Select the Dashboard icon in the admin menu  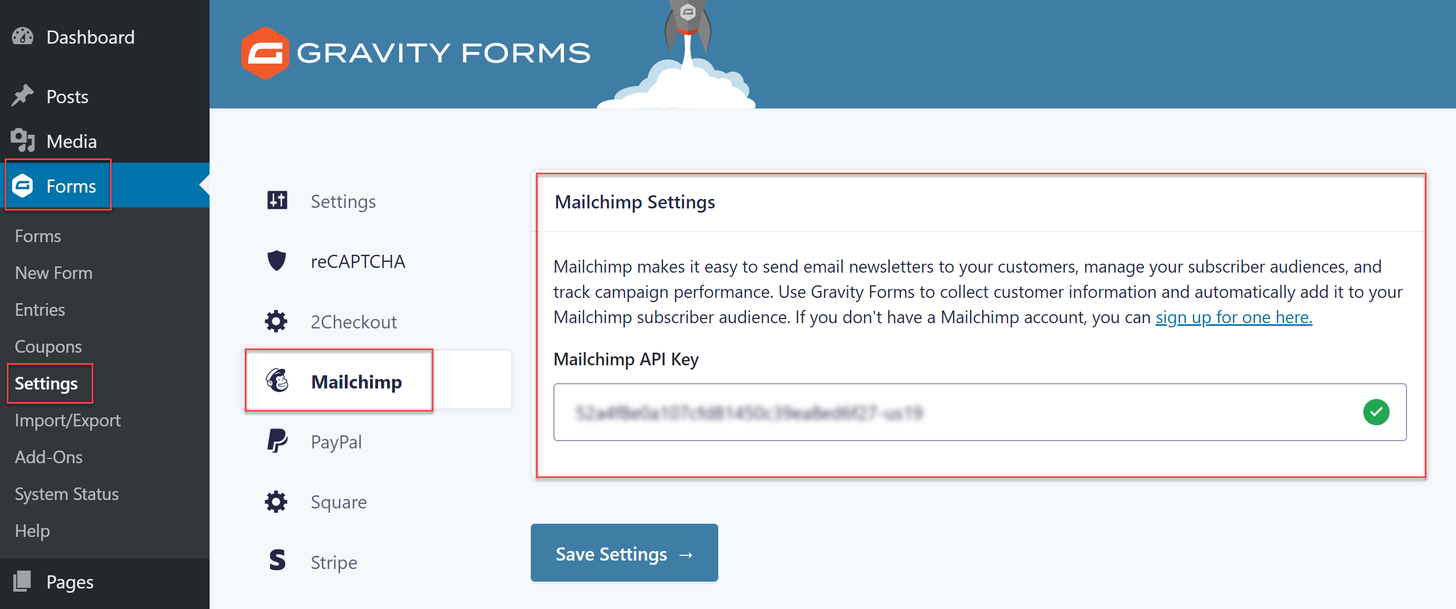(x=21, y=36)
